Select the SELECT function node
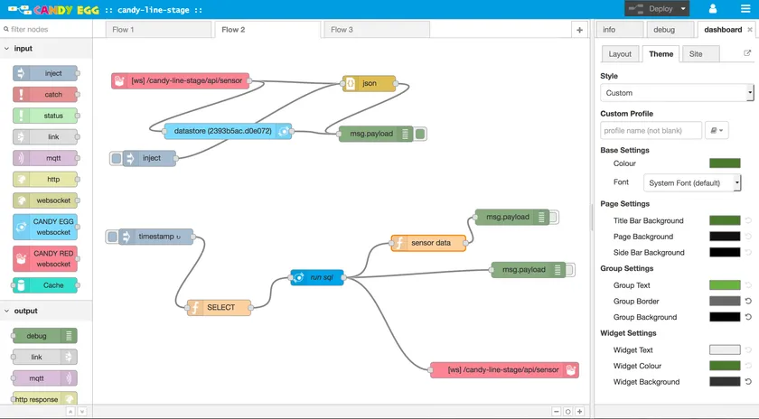The height and width of the screenshot is (419, 759). click(x=220, y=308)
